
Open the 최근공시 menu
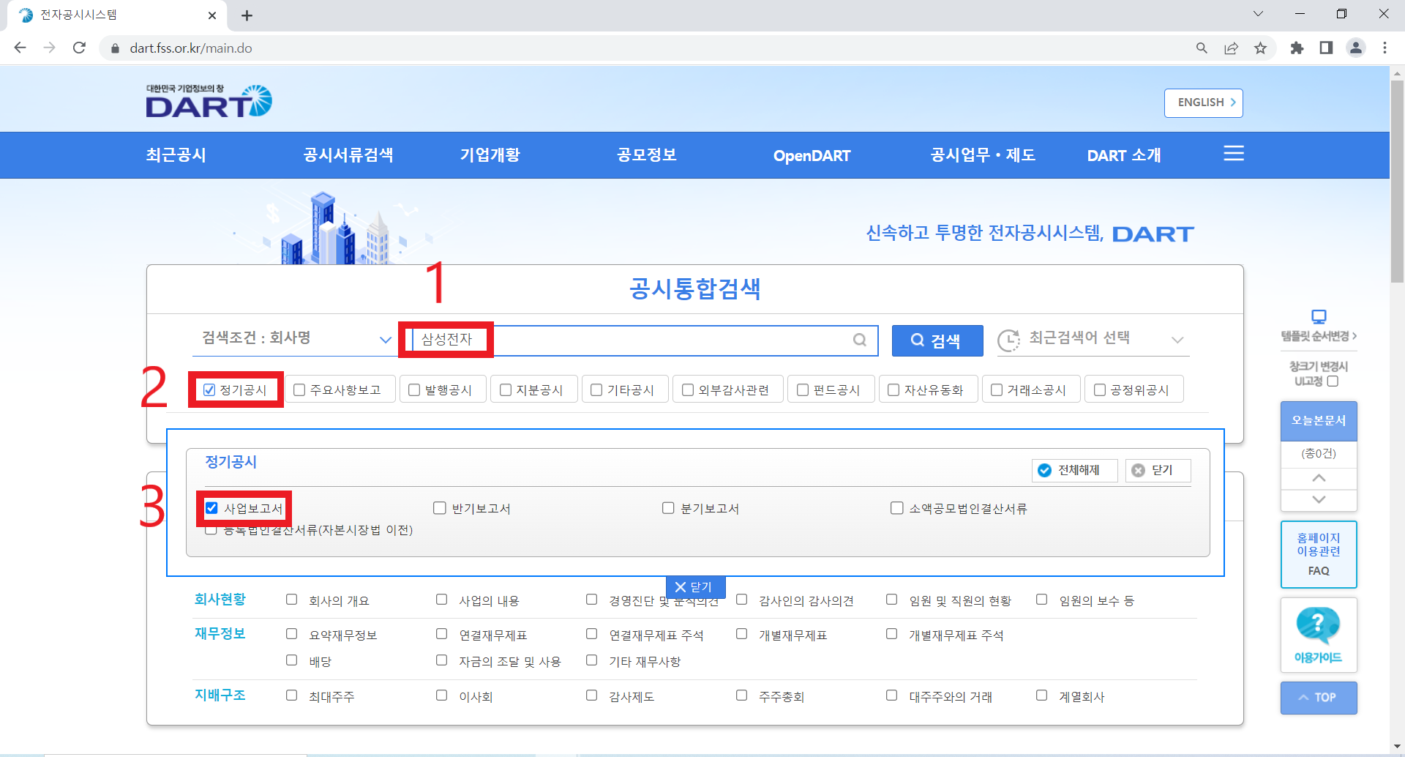pyautogui.click(x=176, y=154)
